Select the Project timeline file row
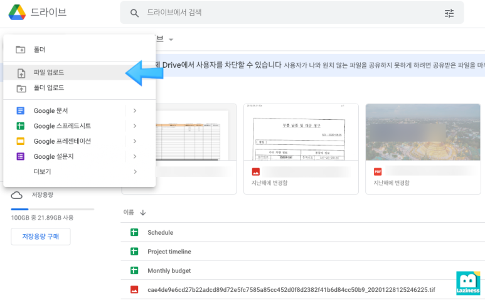Screen dimensions: 485x300 pyautogui.click(x=303, y=252)
